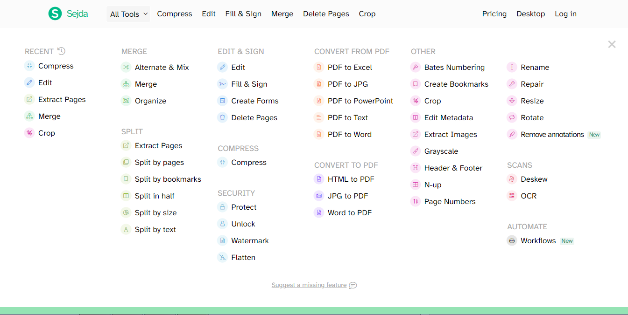Choose Delete Pages in the top navigation
Image resolution: width=628 pixels, height=315 pixels.
pos(326,14)
